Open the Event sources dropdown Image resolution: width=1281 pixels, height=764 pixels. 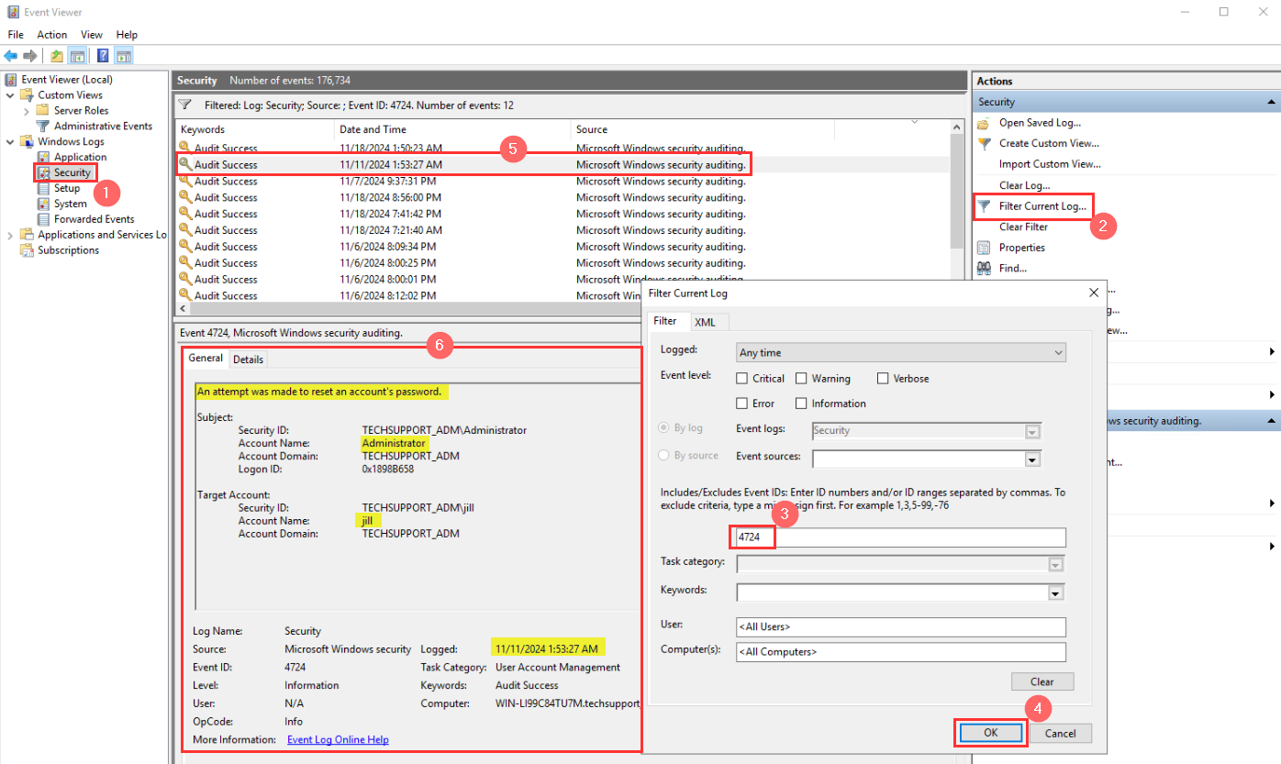[1031, 460]
